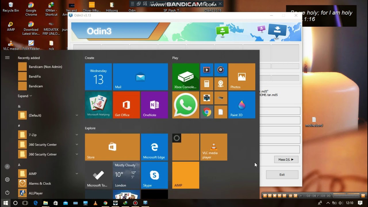Screen dimensions: 368x207
Task: Click the Power icon in Start menu
Action: coord(7,193)
